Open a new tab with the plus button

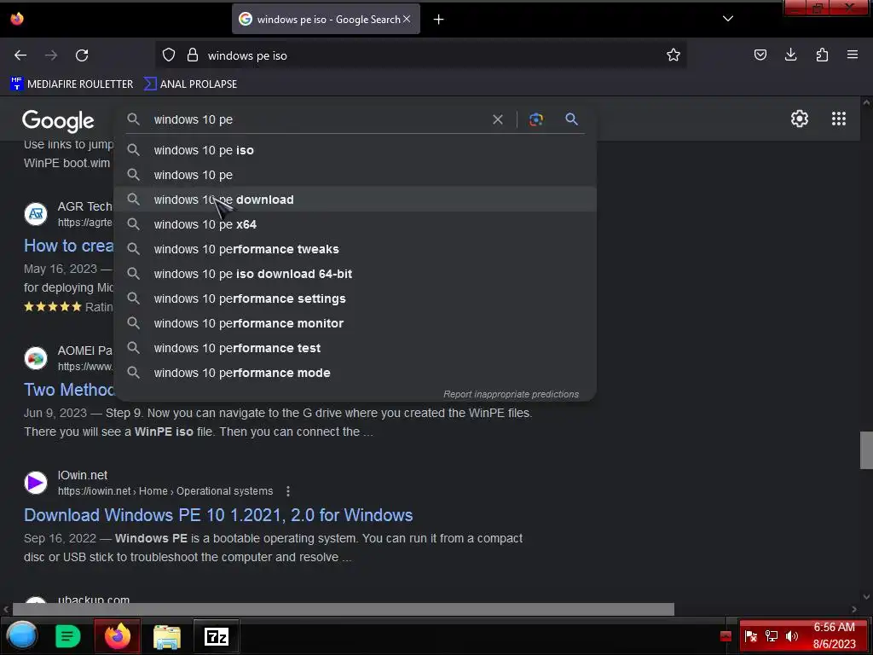pyautogui.click(x=439, y=20)
